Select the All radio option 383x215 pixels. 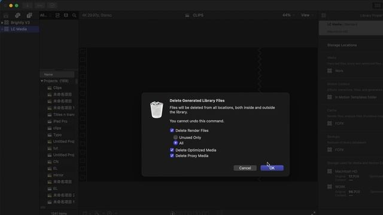click(175, 143)
